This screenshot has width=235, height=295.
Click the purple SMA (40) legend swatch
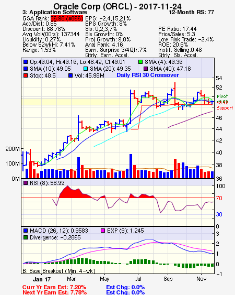coord(146,69)
